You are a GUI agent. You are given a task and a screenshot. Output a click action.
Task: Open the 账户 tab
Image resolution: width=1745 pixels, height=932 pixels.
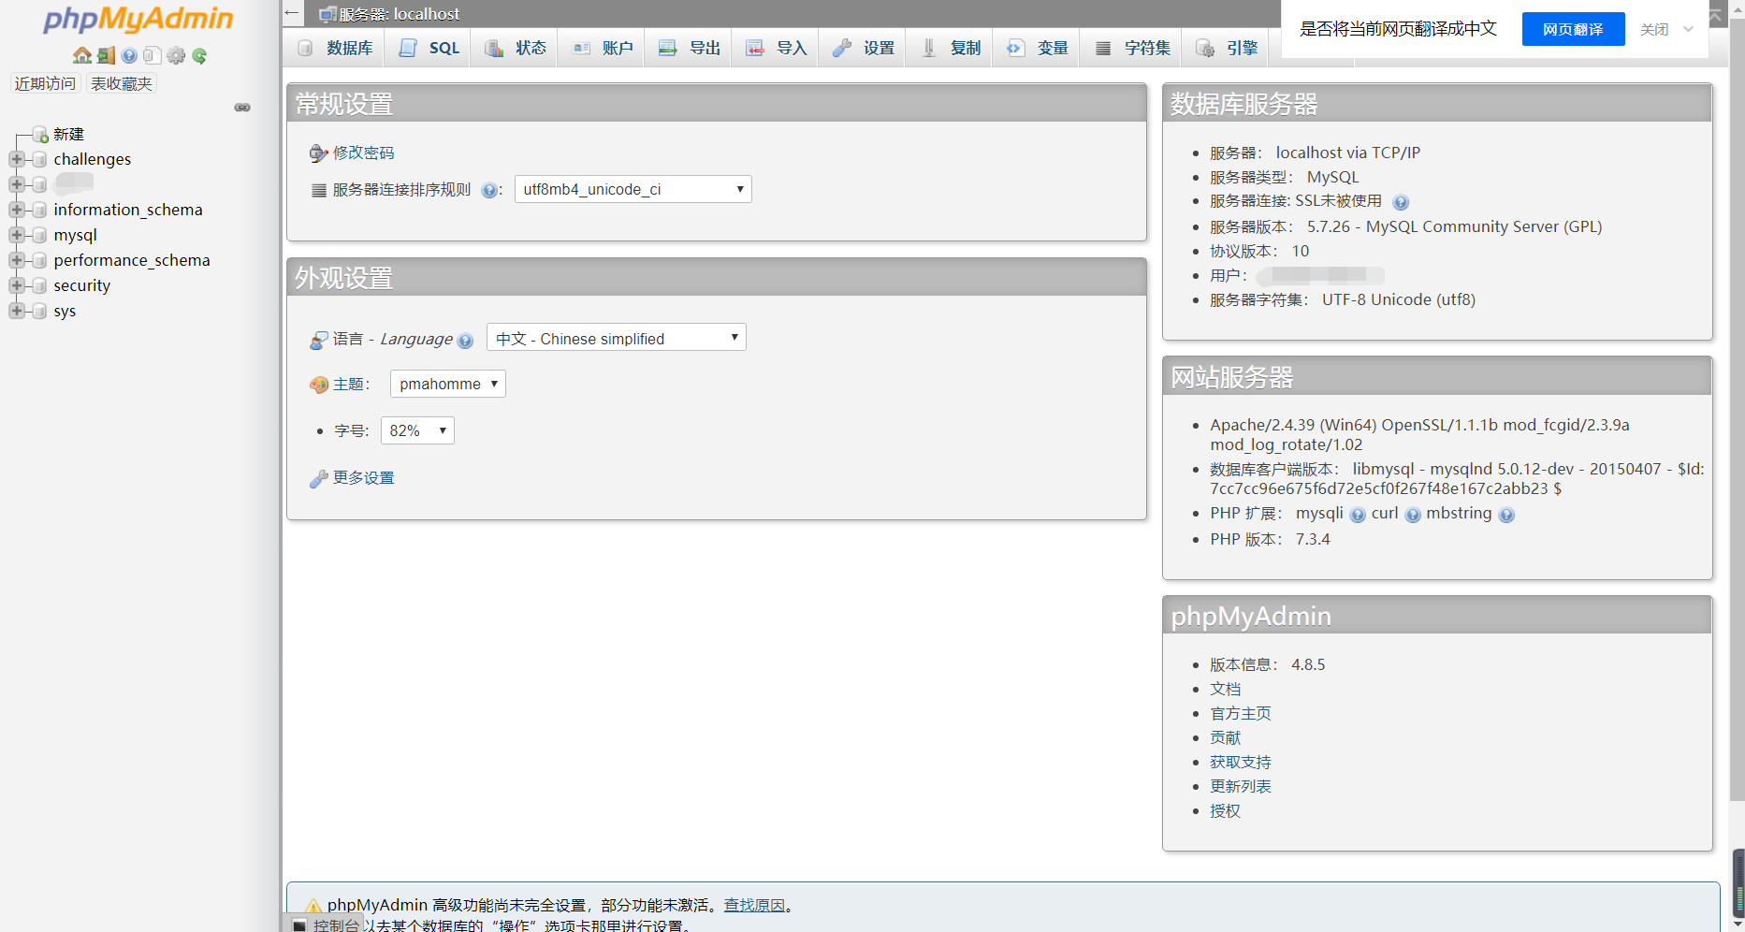601,48
